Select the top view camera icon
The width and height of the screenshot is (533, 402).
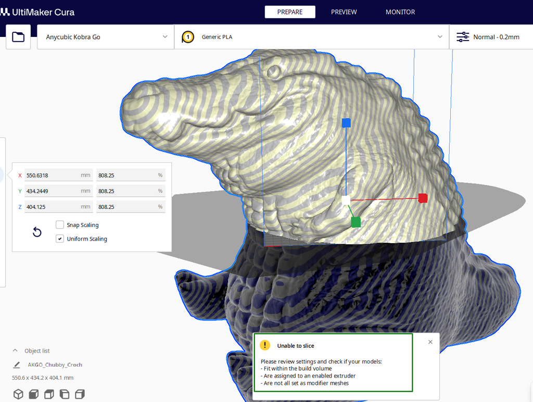click(x=49, y=394)
